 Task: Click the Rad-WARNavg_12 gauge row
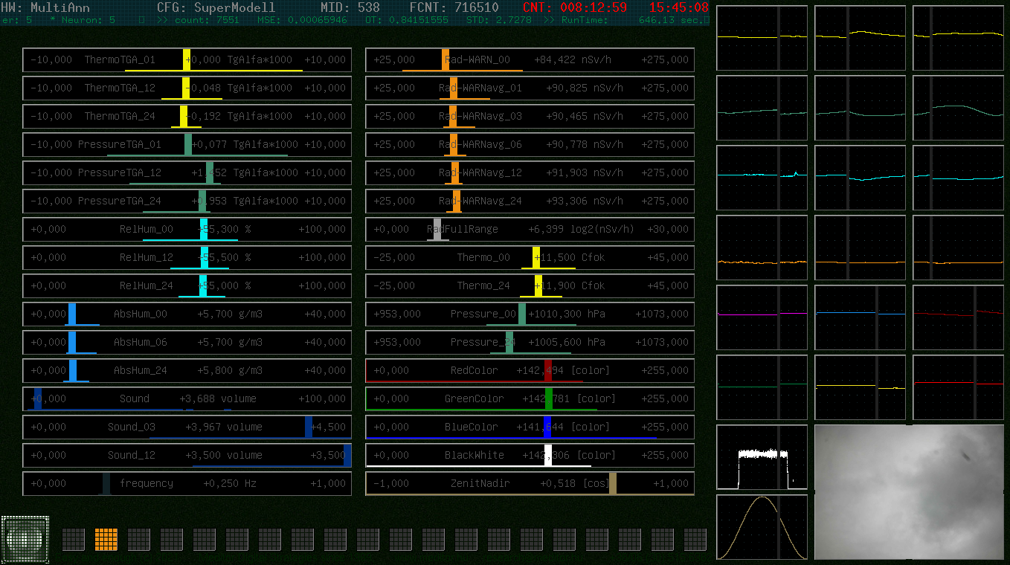(x=530, y=173)
